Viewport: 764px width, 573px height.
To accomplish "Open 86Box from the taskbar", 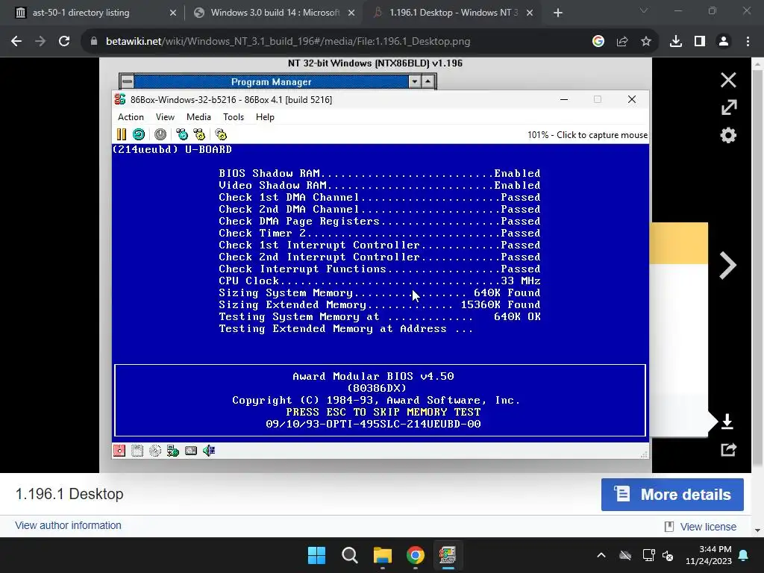I will [448, 555].
